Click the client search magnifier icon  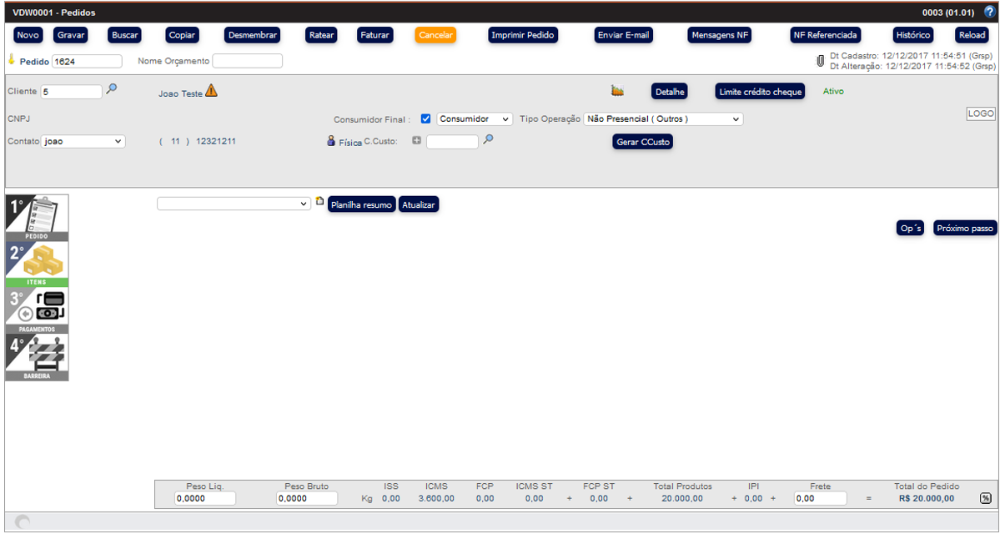point(112,90)
